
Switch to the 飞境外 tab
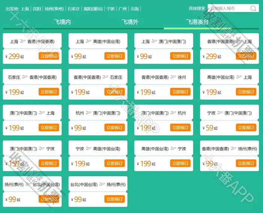[x=130, y=22]
